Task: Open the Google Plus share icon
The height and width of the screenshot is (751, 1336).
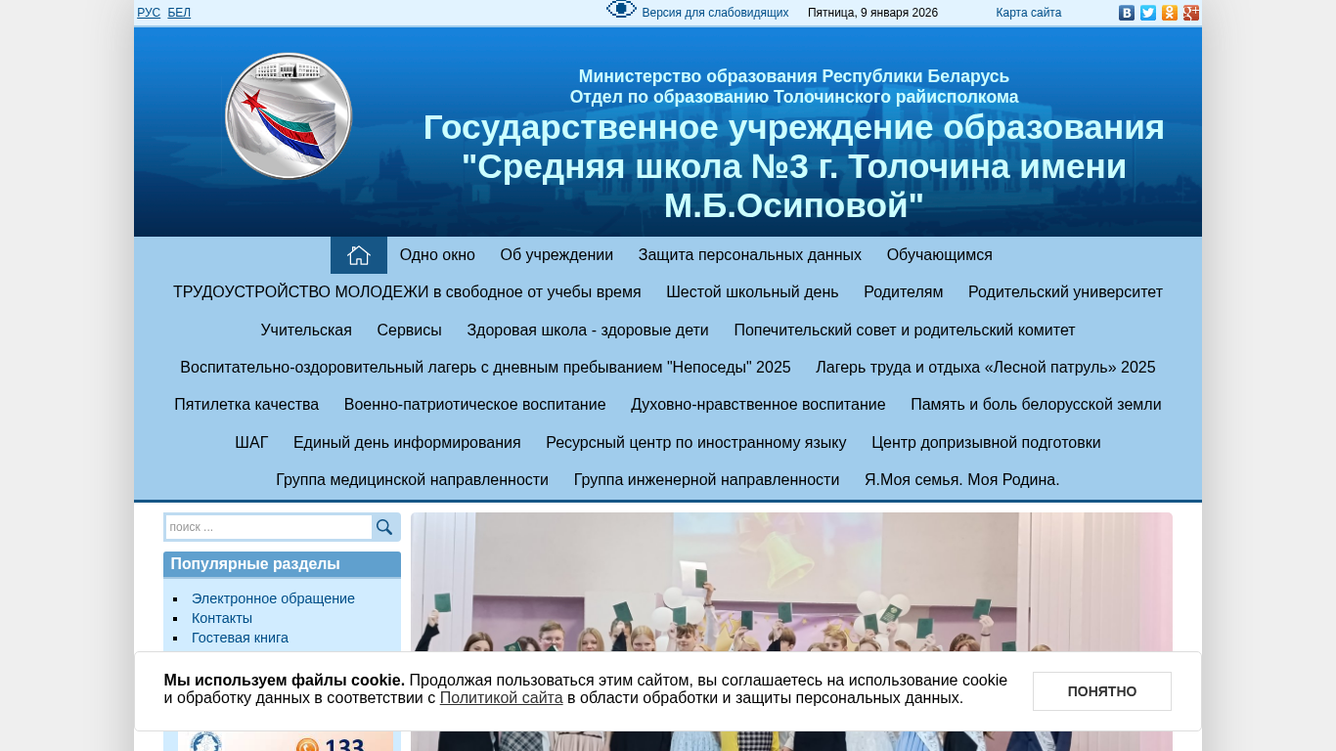Action: [1191, 13]
